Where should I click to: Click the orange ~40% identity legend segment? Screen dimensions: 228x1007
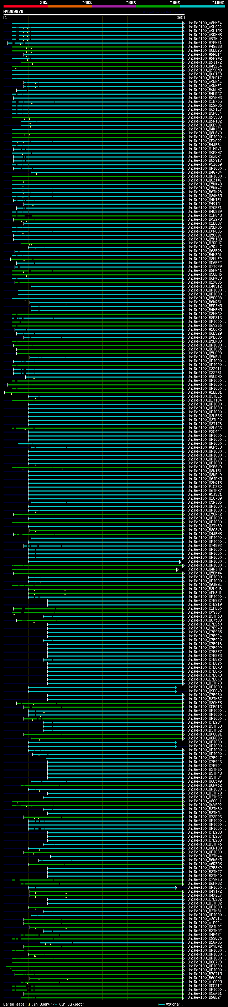click(69, 6)
